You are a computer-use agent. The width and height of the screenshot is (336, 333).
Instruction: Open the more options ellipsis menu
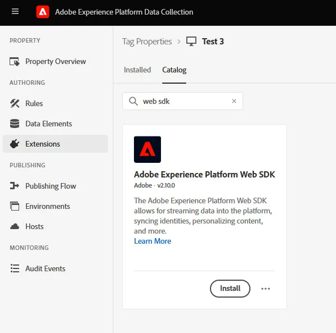pyautogui.click(x=266, y=289)
